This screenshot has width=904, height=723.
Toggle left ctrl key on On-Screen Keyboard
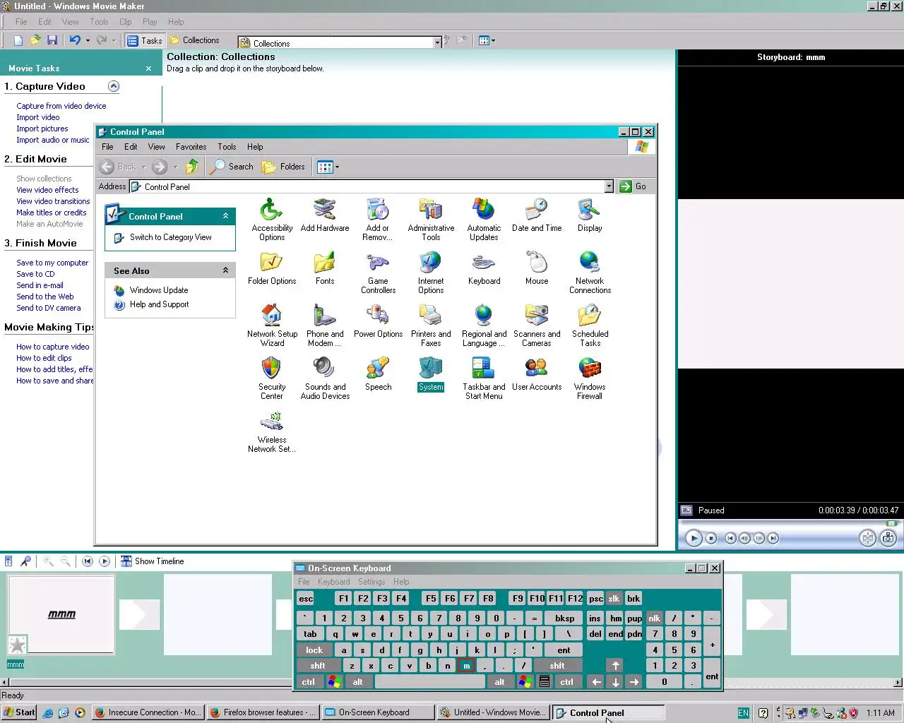(309, 681)
